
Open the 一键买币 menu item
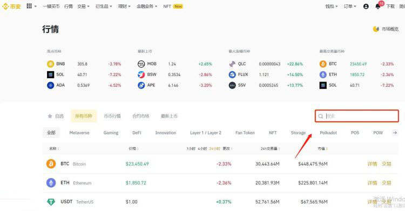[51, 6]
